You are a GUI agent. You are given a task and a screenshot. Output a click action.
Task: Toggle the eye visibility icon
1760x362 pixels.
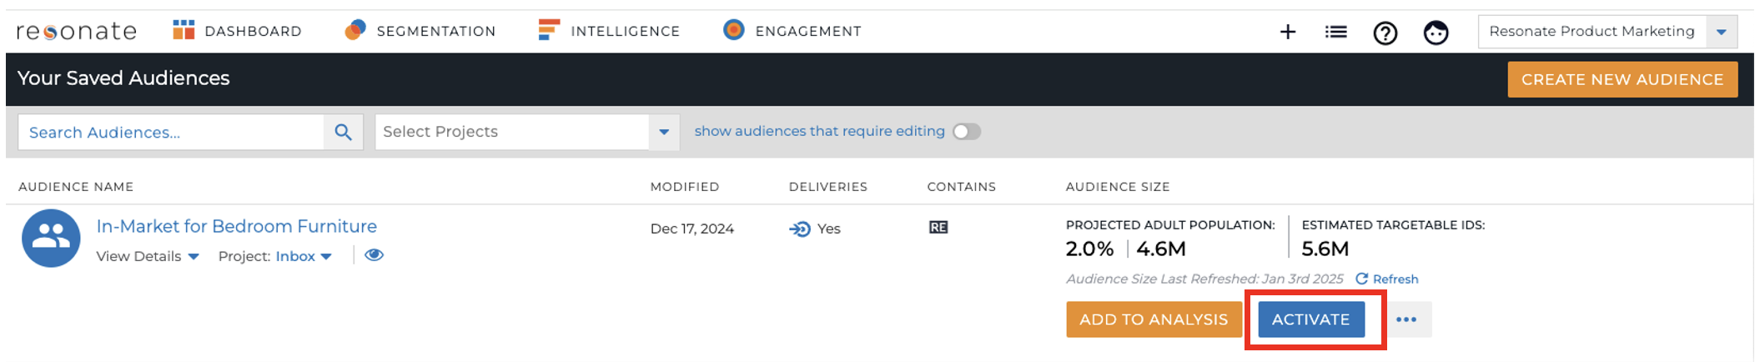point(374,255)
